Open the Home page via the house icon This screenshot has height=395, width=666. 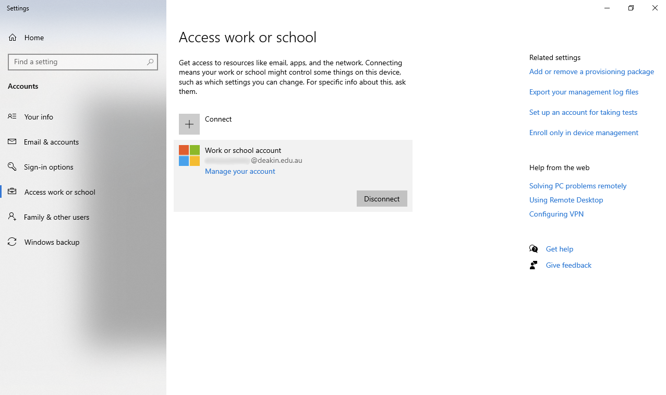pos(12,37)
